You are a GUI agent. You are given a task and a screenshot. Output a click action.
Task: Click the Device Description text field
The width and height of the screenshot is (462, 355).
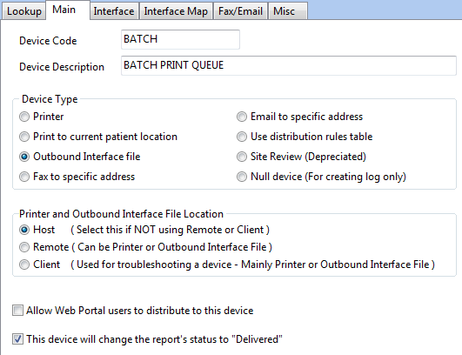(x=289, y=65)
